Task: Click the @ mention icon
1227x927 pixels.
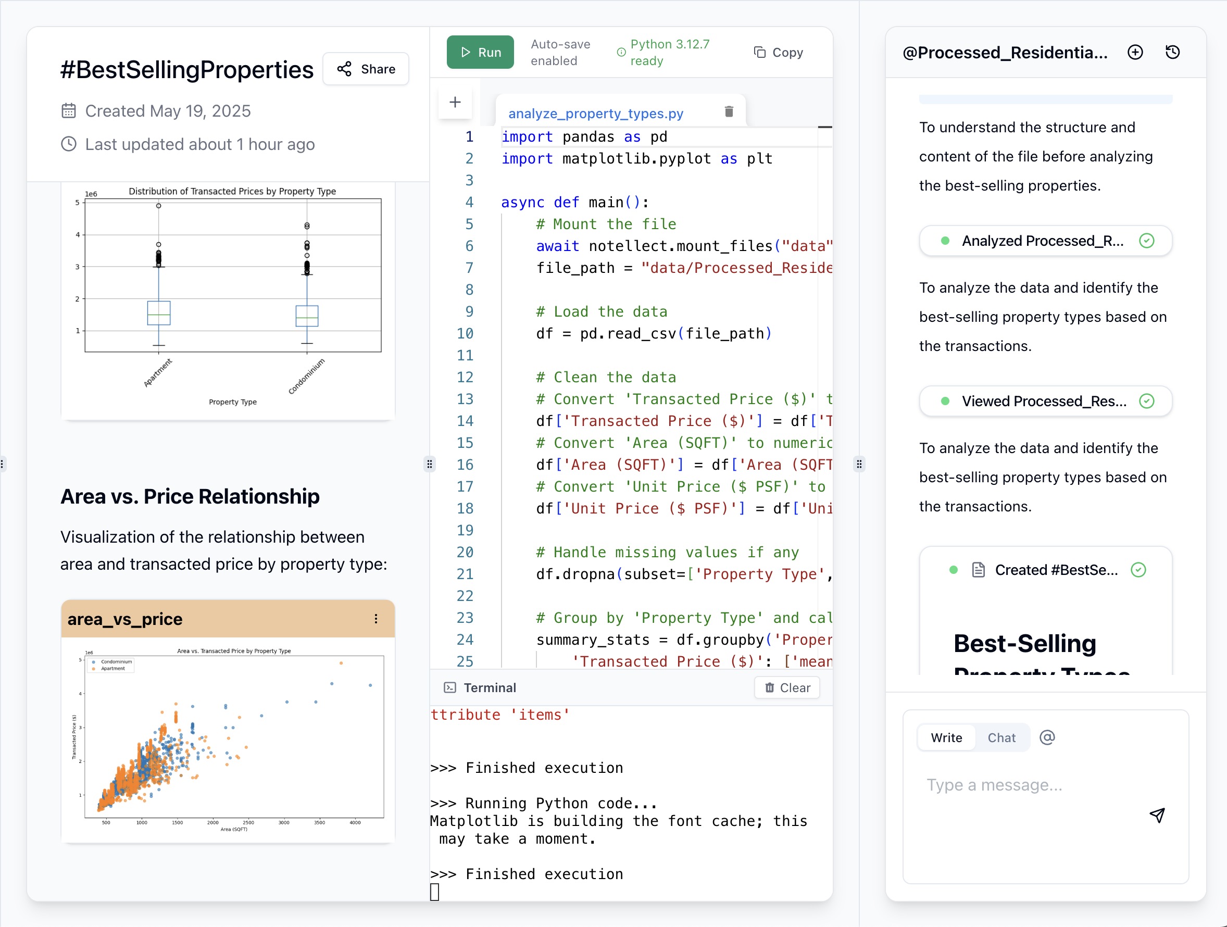Action: (1047, 737)
